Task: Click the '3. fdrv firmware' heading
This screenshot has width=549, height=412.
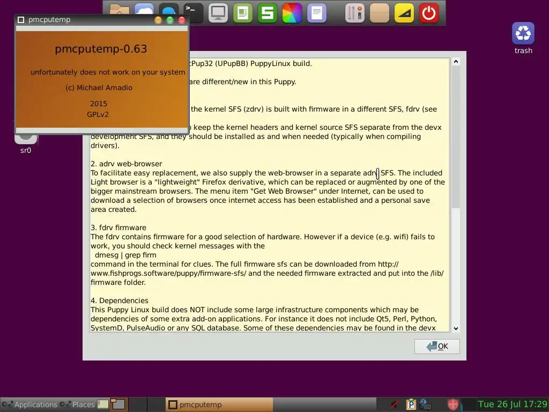Action: (x=118, y=227)
